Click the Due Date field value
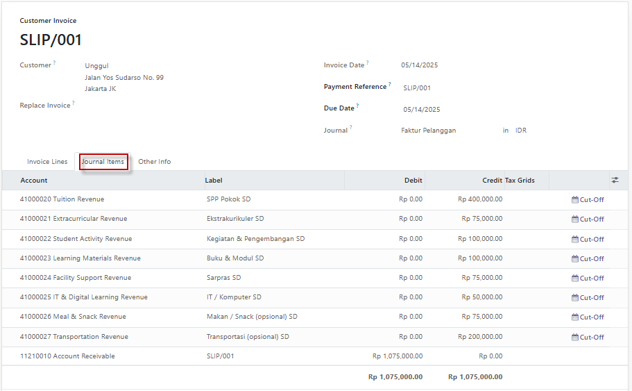 tap(422, 109)
